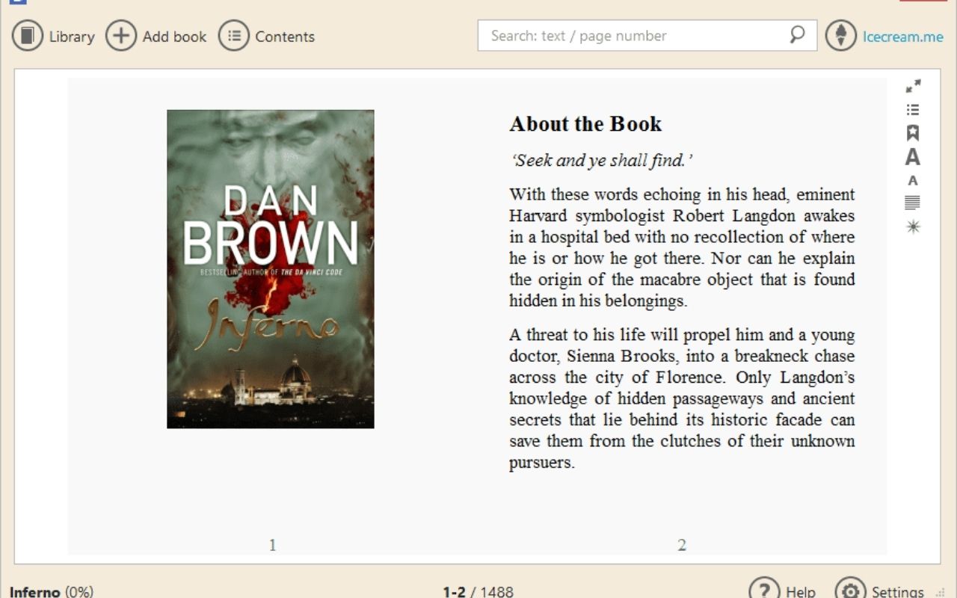The width and height of the screenshot is (957, 598).
Task: Decrease font size with small A
Action: 913,180
